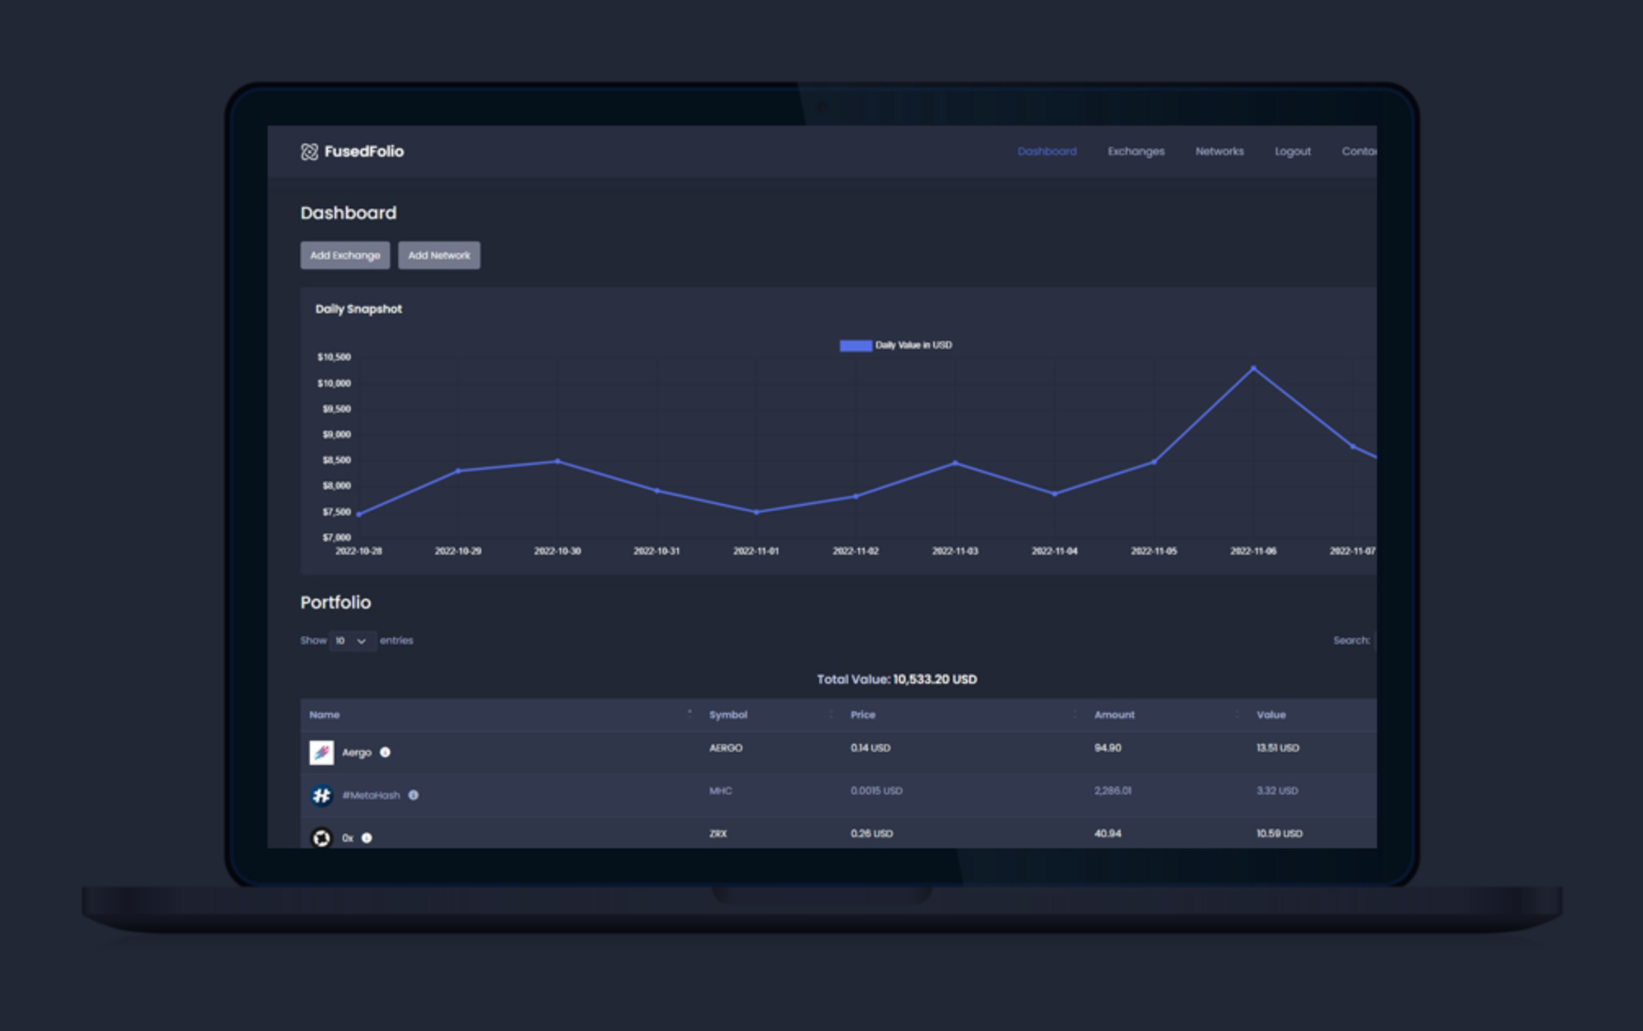
Task: Open the Exchanges nav item
Action: pos(1136,152)
